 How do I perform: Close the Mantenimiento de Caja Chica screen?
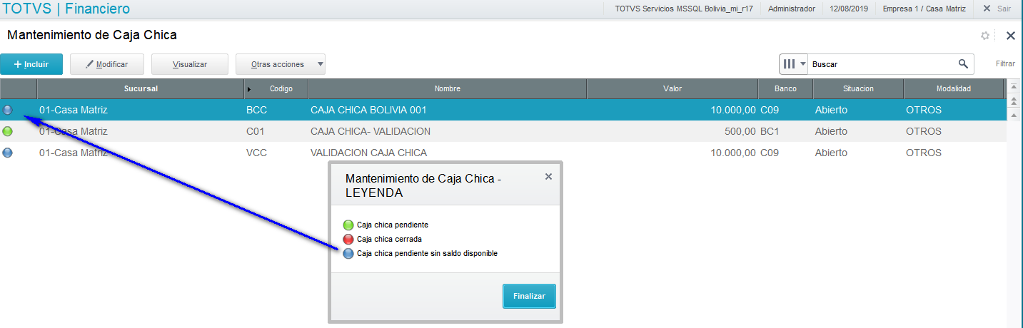[1010, 36]
